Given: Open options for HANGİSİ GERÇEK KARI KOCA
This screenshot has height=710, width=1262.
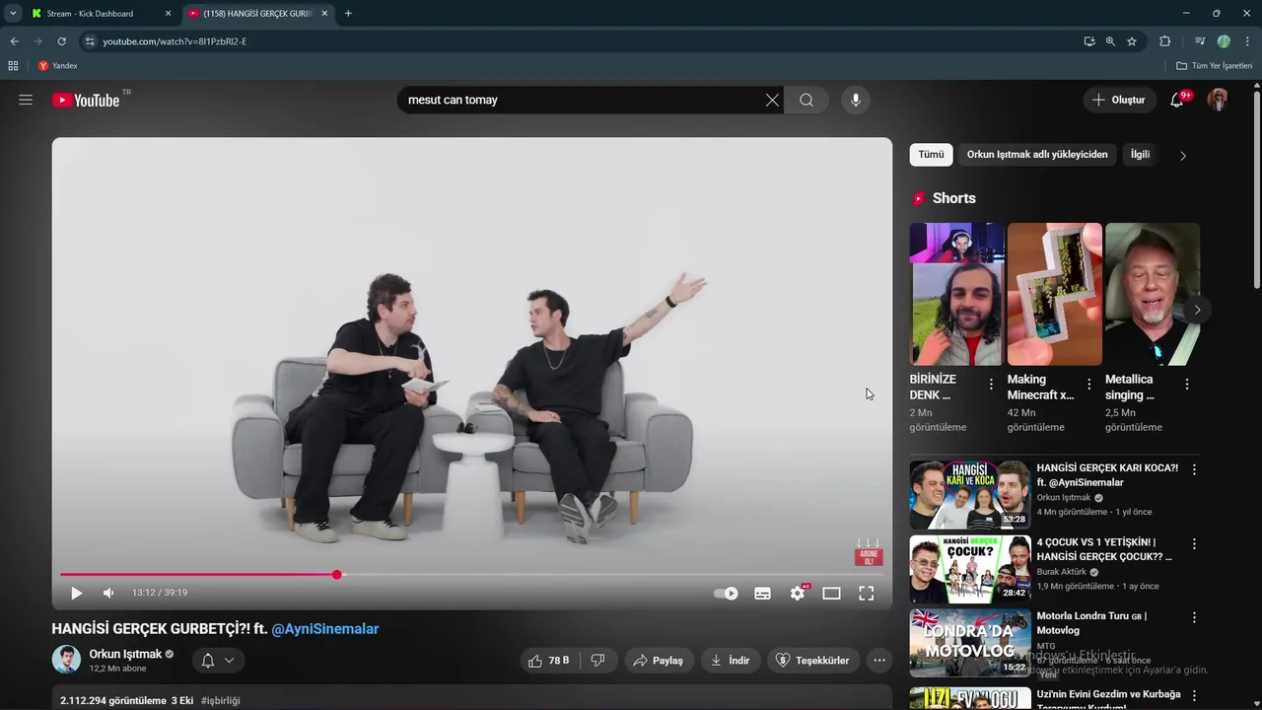Looking at the screenshot, I should (1194, 470).
